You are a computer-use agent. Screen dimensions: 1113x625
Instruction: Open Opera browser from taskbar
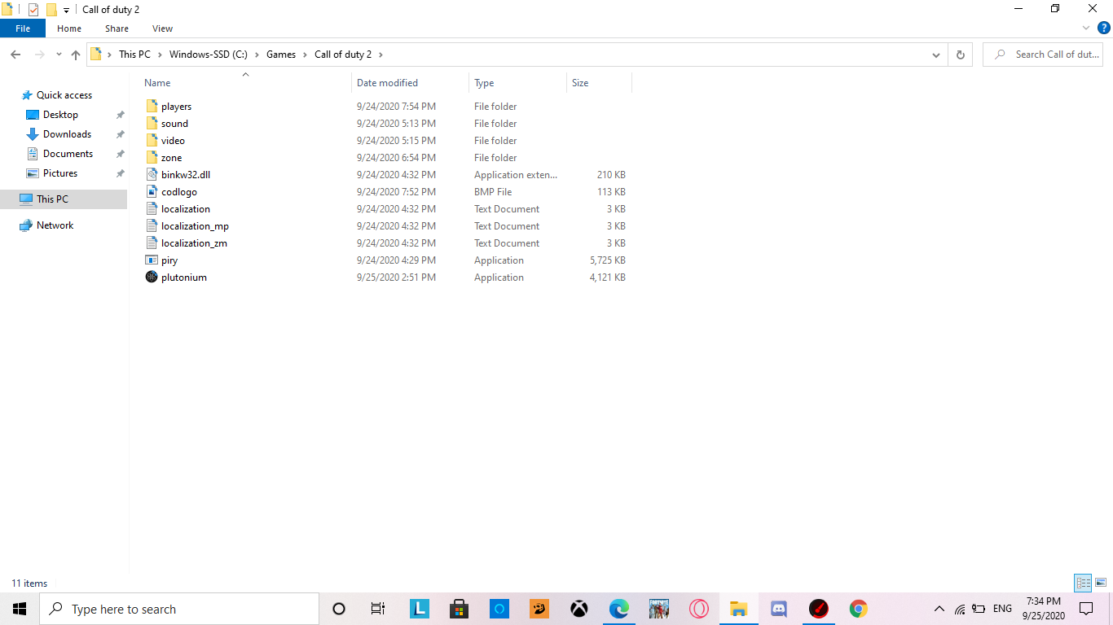click(x=699, y=609)
